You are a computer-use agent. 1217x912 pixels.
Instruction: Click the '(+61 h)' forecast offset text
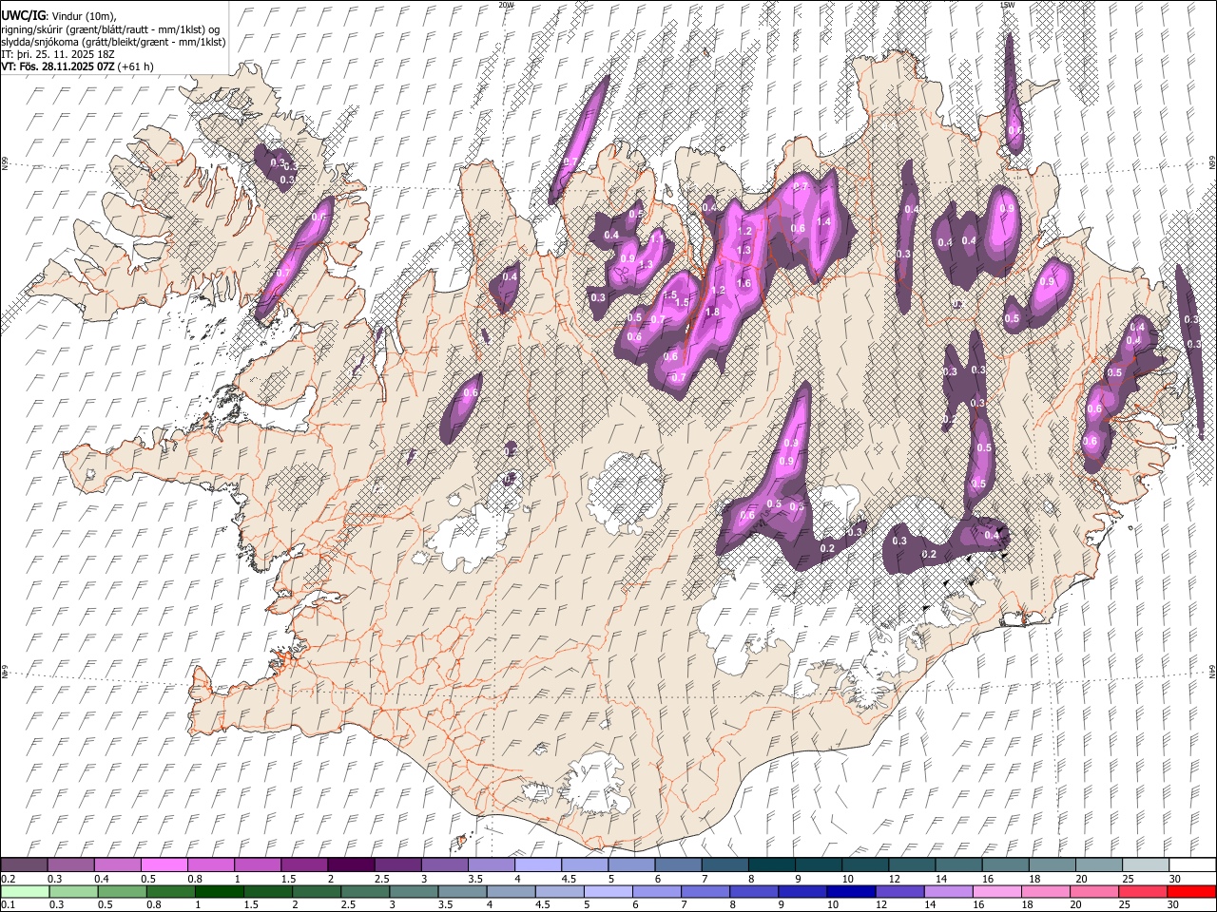(x=137, y=66)
